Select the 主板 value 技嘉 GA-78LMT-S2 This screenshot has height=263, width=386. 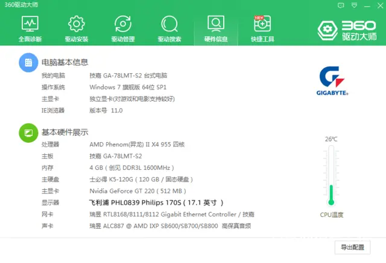116,156
